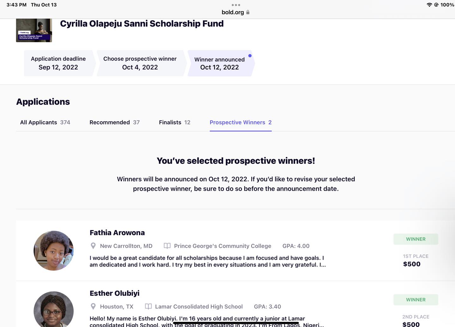Click the blue dot on Winner announced step
The width and height of the screenshot is (455, 327).
pyautogui.click(x=250, y=56)
